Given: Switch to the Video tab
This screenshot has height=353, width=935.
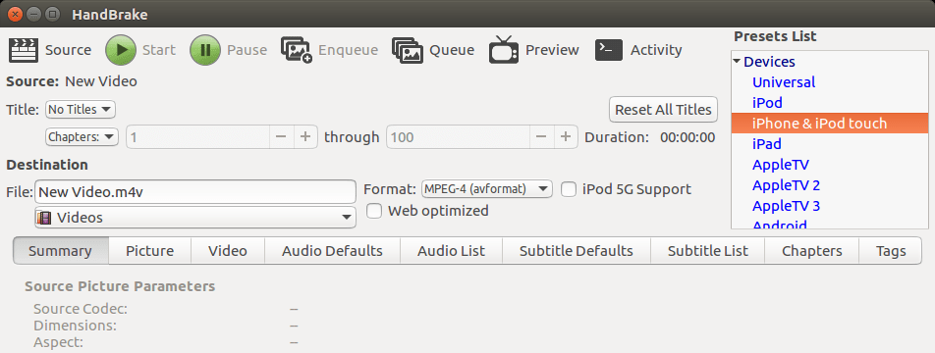Looking at the screenshot, I should [228, 251].
